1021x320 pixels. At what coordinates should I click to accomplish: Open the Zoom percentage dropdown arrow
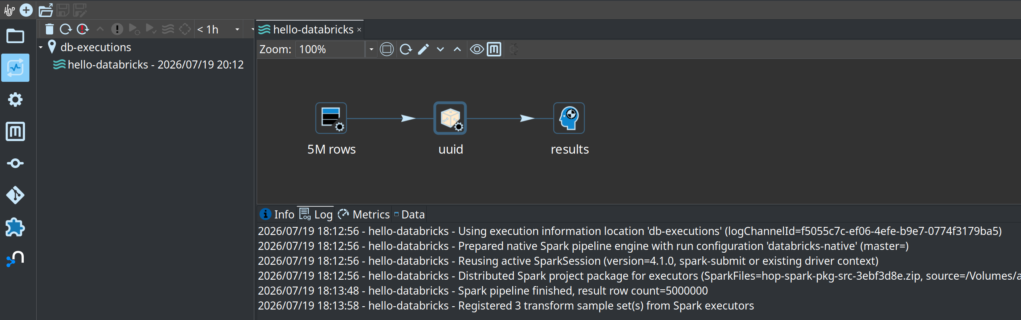[371, 49]
